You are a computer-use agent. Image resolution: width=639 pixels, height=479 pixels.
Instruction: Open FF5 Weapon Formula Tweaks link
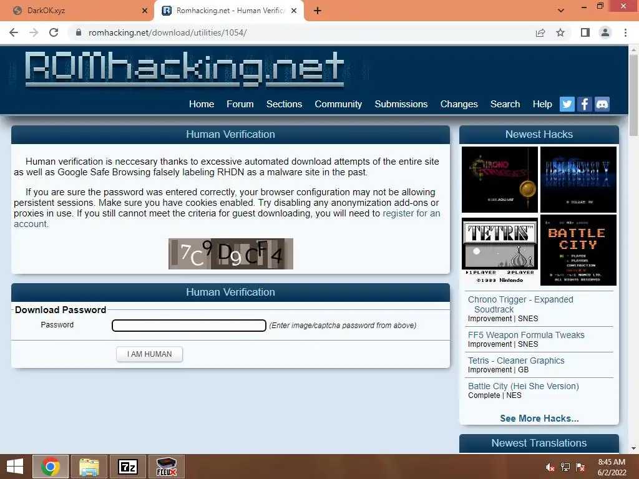526,335
